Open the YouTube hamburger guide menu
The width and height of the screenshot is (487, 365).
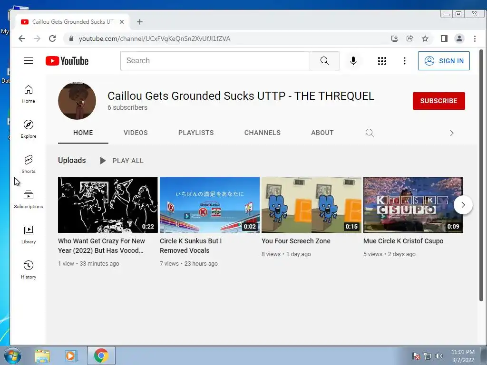29,60
